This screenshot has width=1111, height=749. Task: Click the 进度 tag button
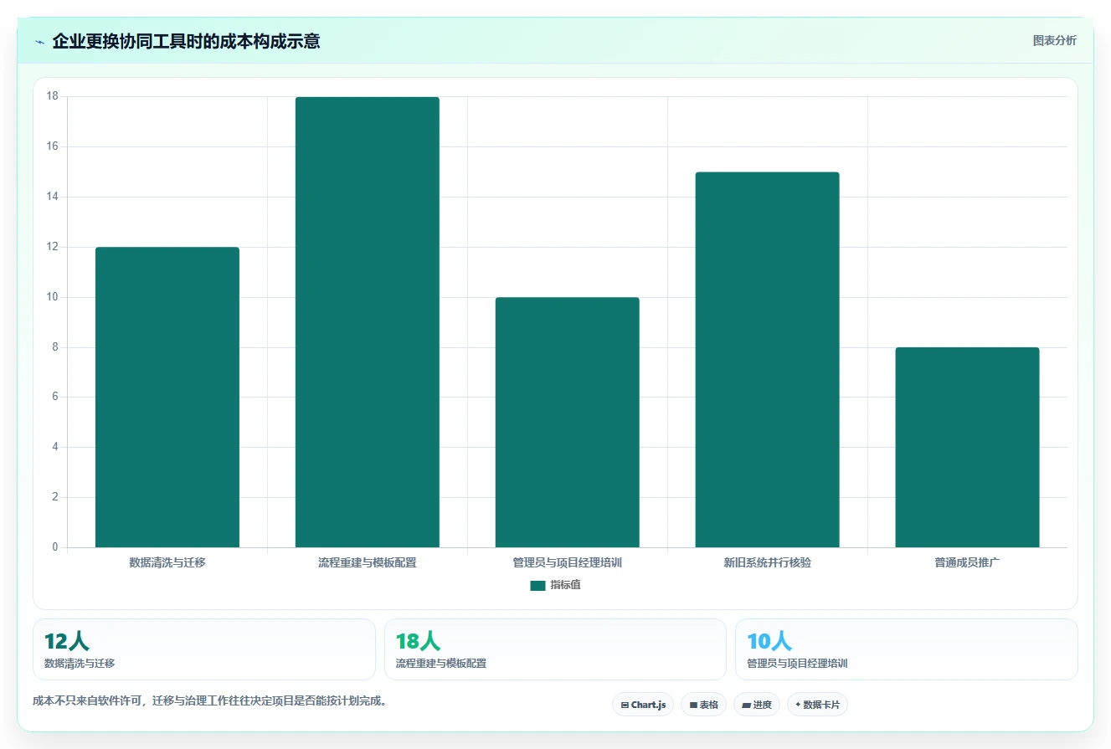pos(757,705)
